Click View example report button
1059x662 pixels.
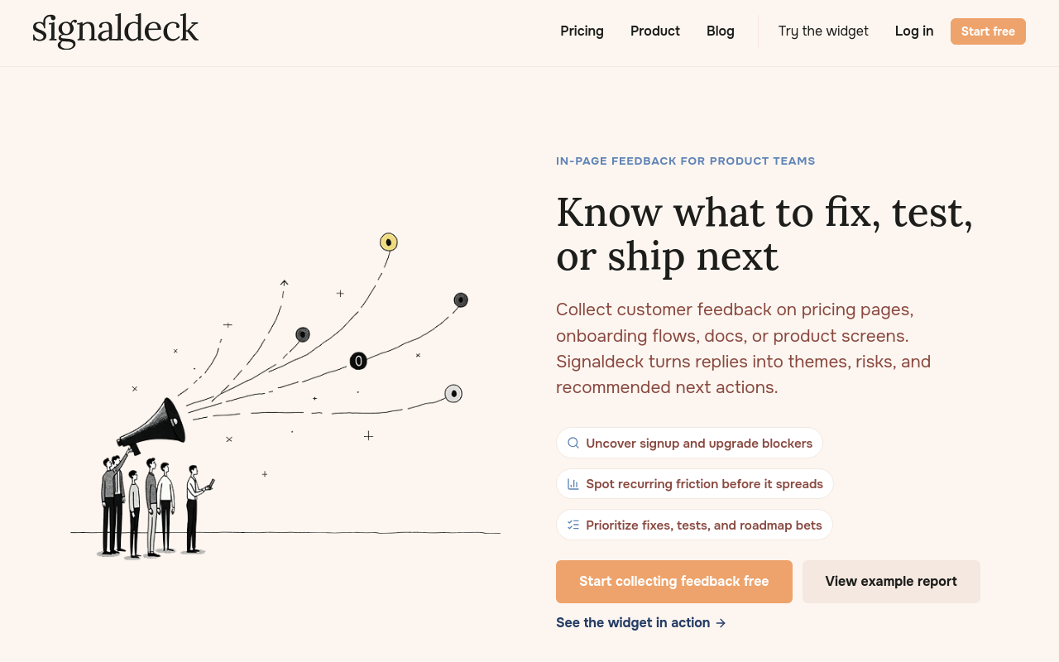tap(891, 582)
